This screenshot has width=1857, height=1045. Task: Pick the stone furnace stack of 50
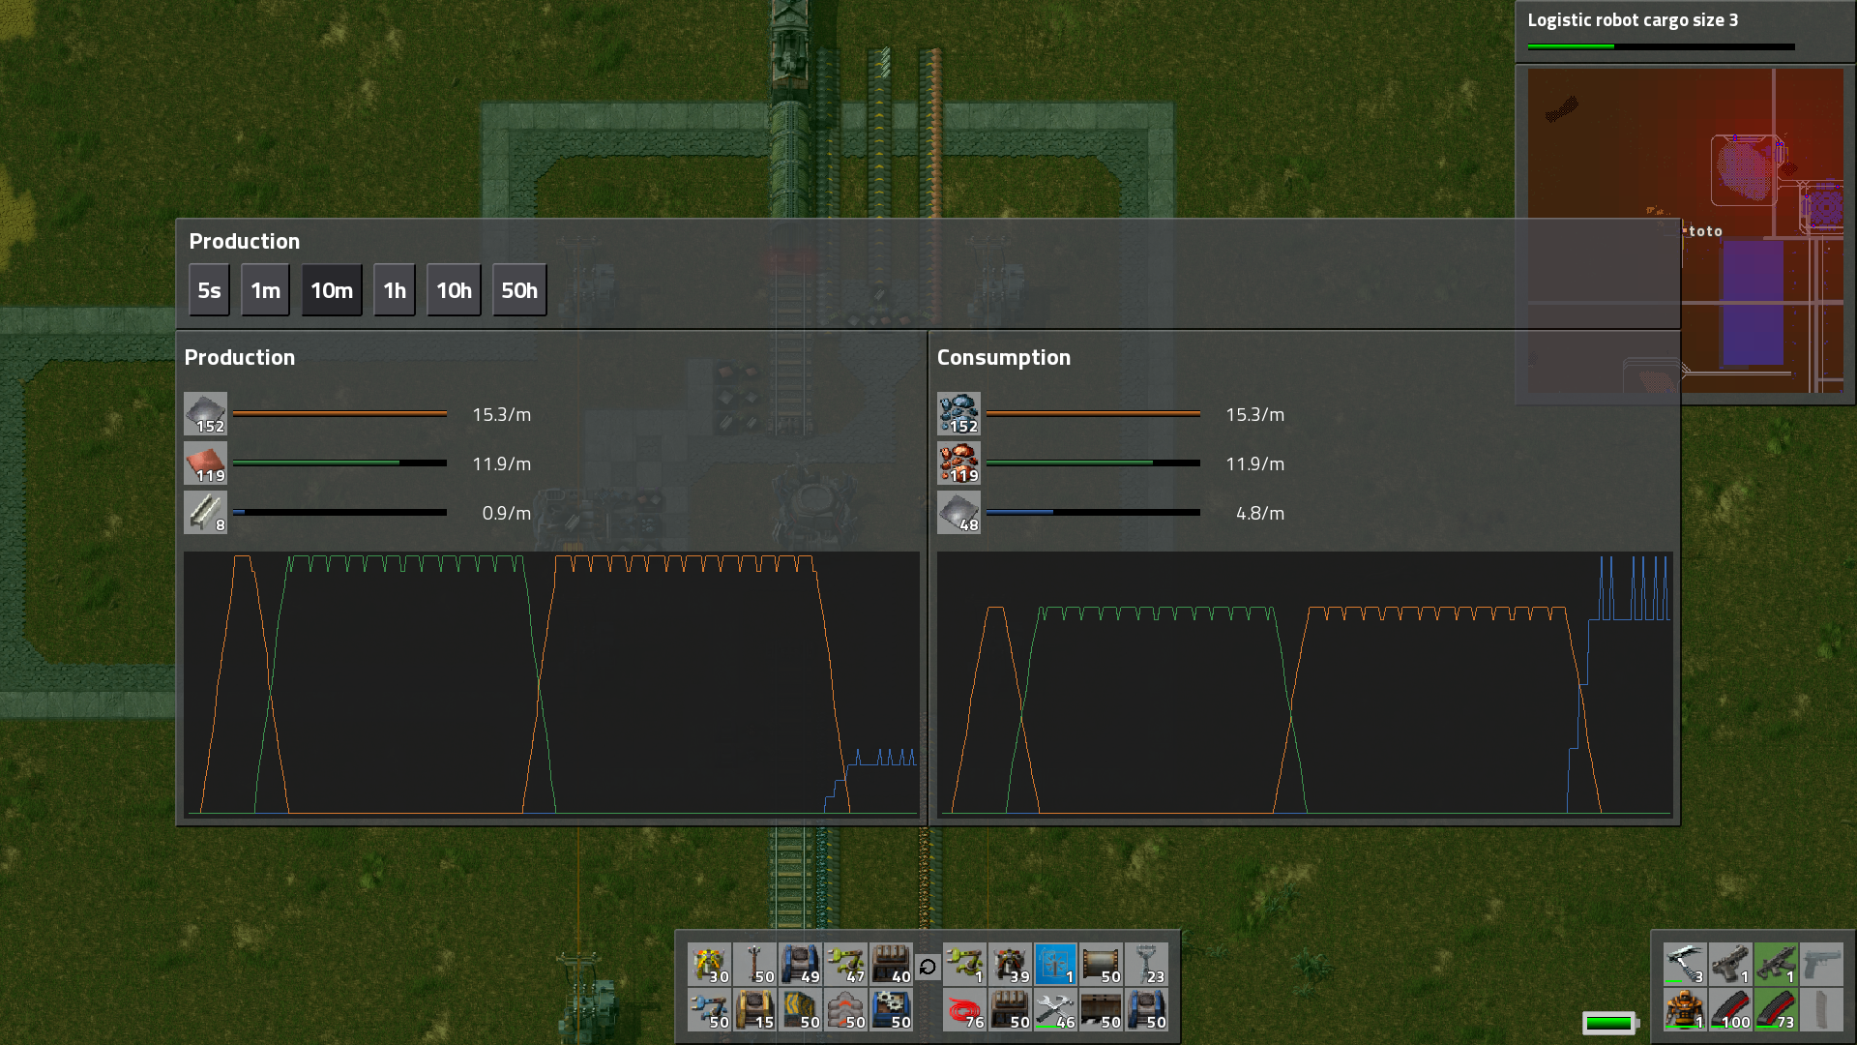845,1009
